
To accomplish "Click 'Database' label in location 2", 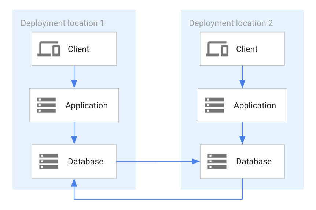I will pos(254,161).
